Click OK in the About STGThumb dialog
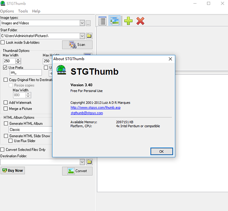This screenshot has width=228, height=211. [x=162, y=152]
